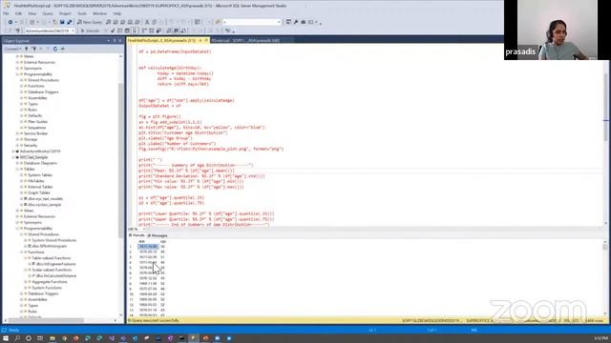Screen dimensions: 611x343
Task: Expand the Aggregate Functions node
Action: [x=26, y=282]
